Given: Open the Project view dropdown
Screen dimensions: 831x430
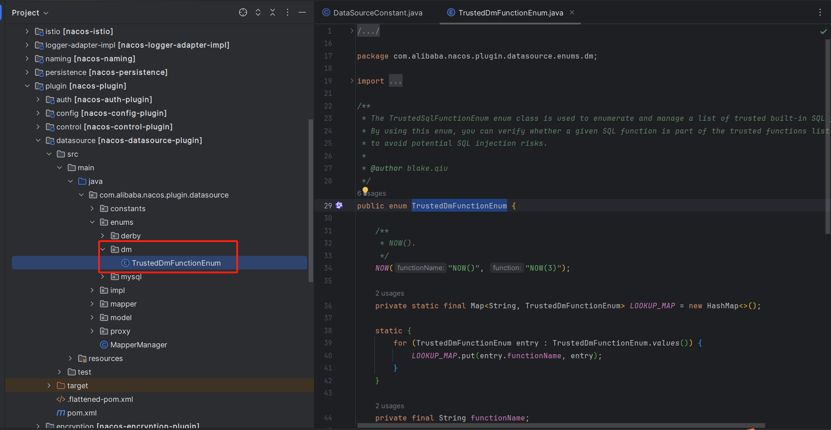Looking at the screenshot, I should click(x=30, y=13).
